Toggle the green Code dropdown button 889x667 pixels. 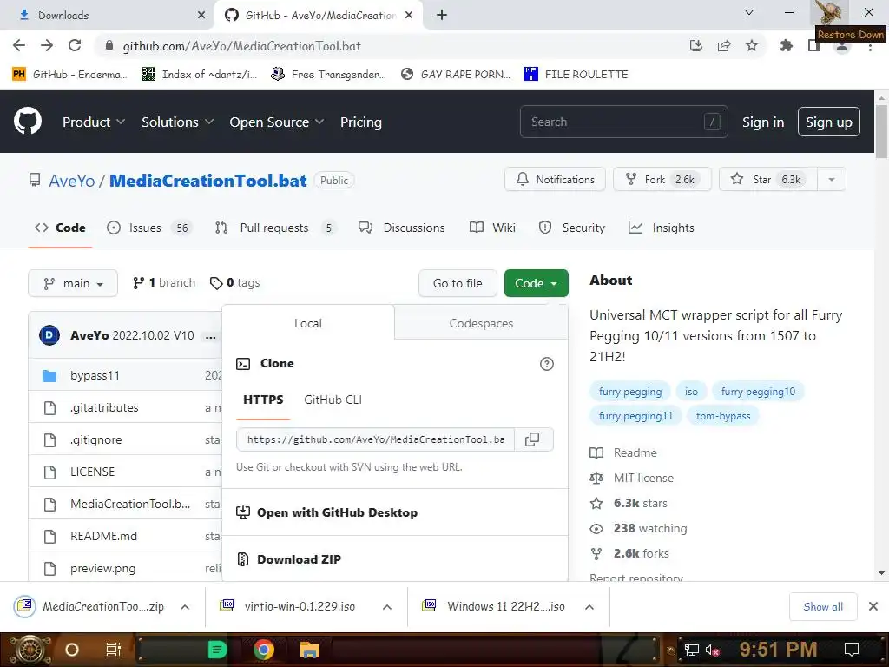pos(536,283)
